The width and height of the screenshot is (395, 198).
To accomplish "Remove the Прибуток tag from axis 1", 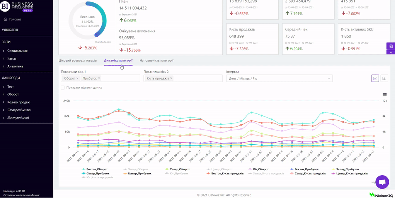I will (x=99, y=78).
